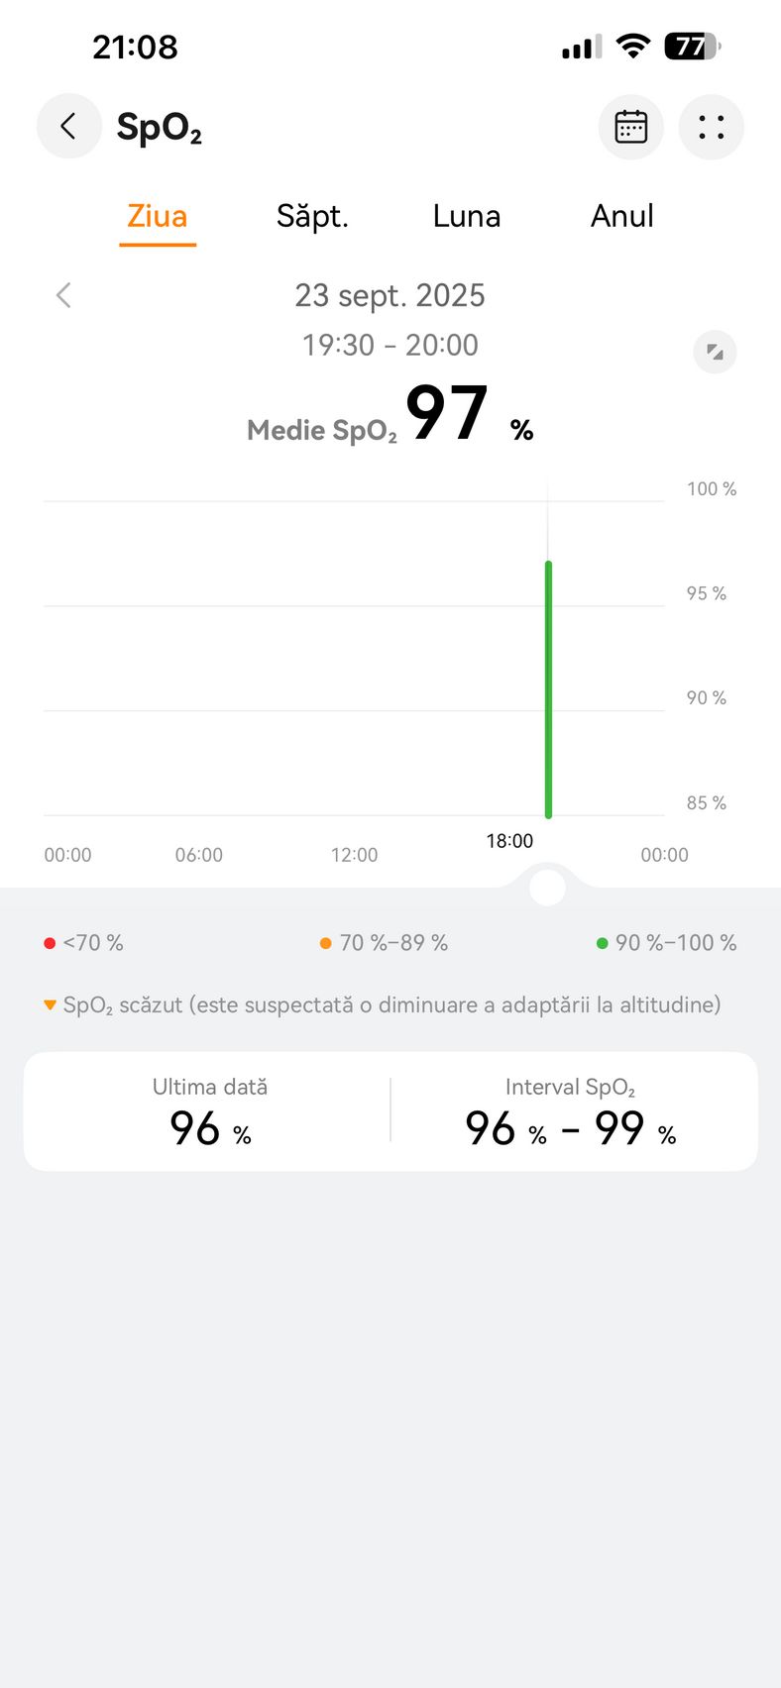
Task: Tap the 23 sept. 2025 date label
Action: coord(390,295)
